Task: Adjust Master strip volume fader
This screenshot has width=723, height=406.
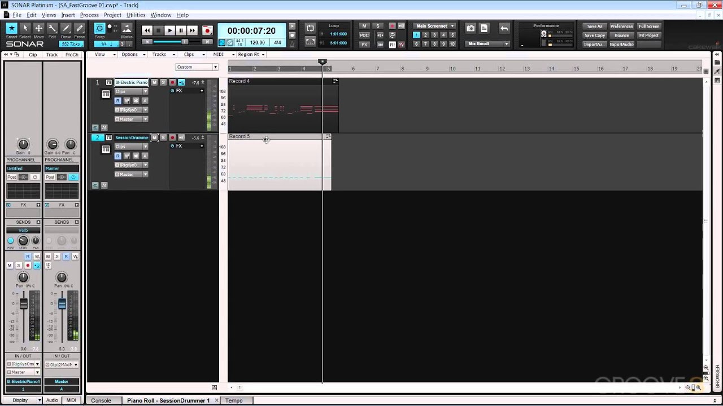Action: (62, 304)
